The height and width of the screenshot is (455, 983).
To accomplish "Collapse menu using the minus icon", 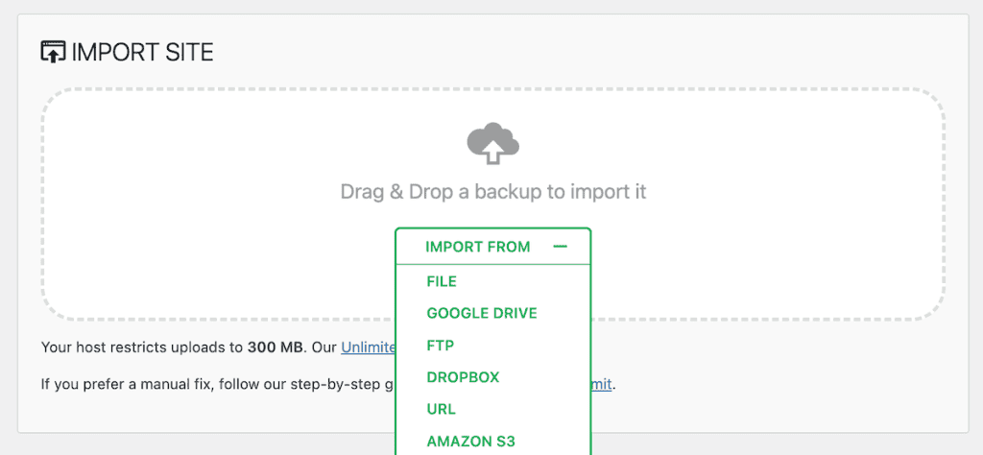I will [561, 247].
